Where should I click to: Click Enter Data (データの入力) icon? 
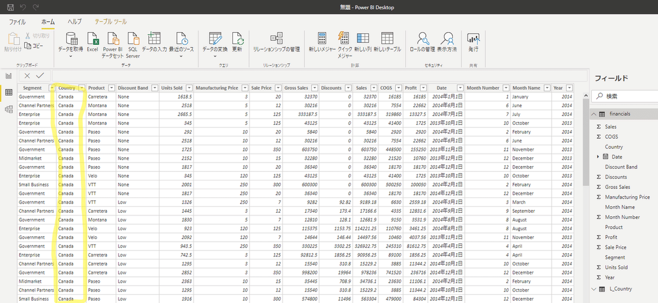(154, 38)
